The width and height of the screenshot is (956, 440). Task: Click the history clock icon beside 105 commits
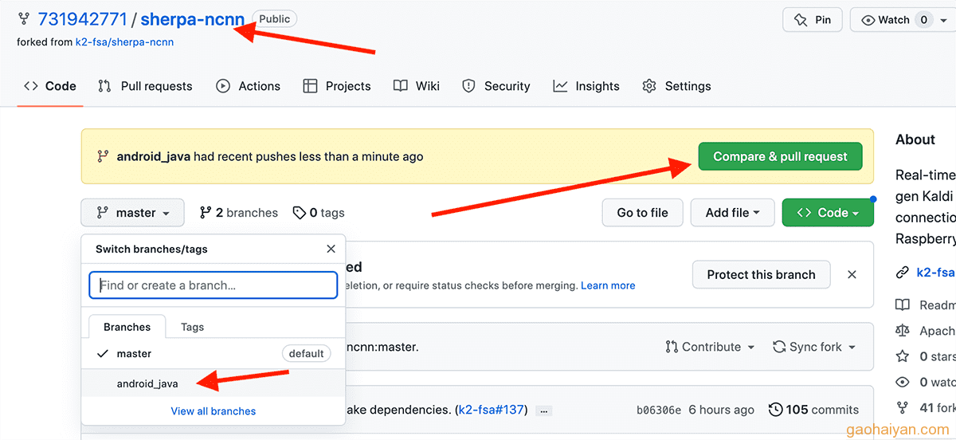(x=775, y=410)
